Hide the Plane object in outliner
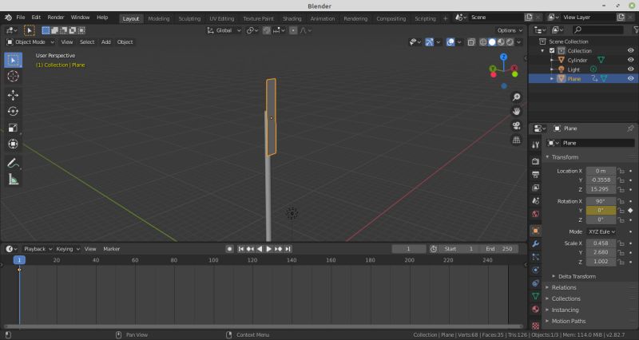639x340 pixels. coord(630,78)
